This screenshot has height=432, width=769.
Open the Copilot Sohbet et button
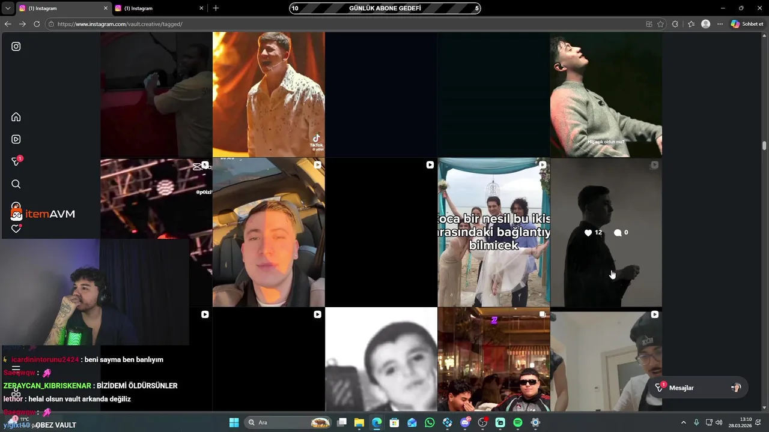point(747,24)
